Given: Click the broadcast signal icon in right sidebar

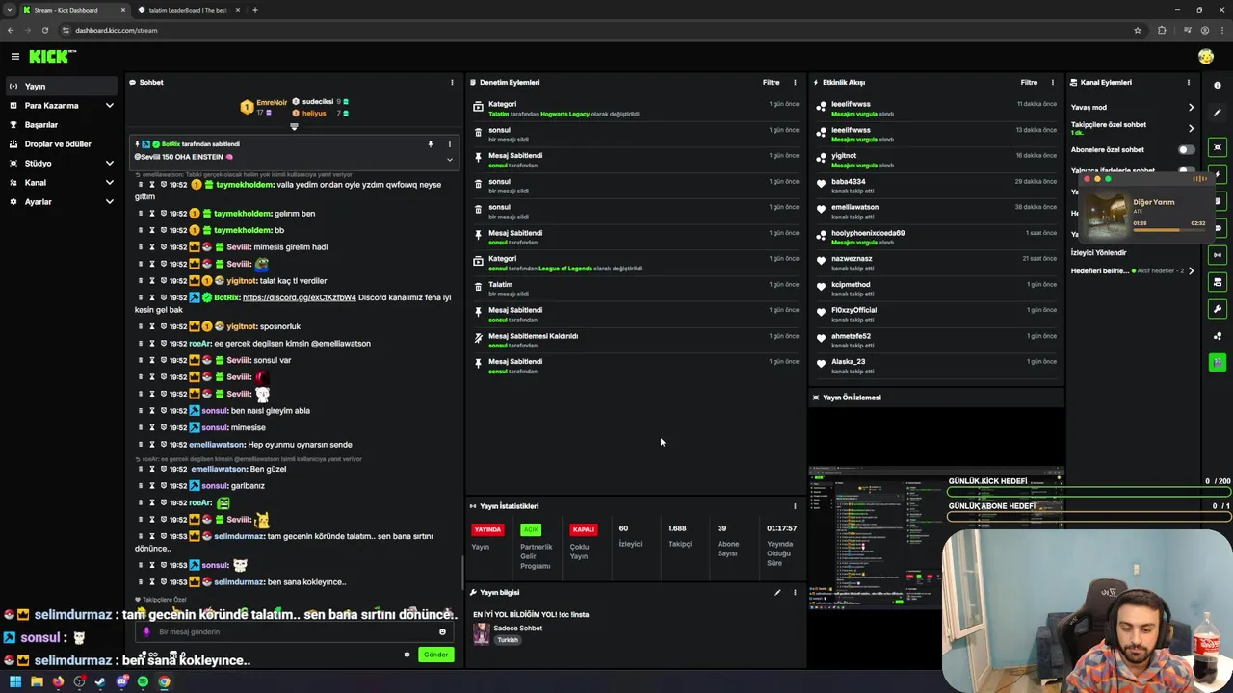Looking at the screenshot, I should (x=1218, y=255).
